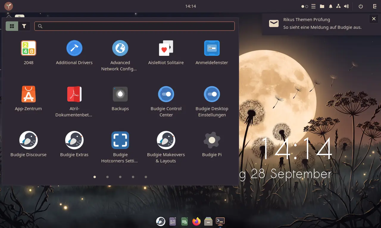Viewport: 381px width, 228px height.
Task: Switch workspace via the panel dots
Action: [x=305, y=6]
